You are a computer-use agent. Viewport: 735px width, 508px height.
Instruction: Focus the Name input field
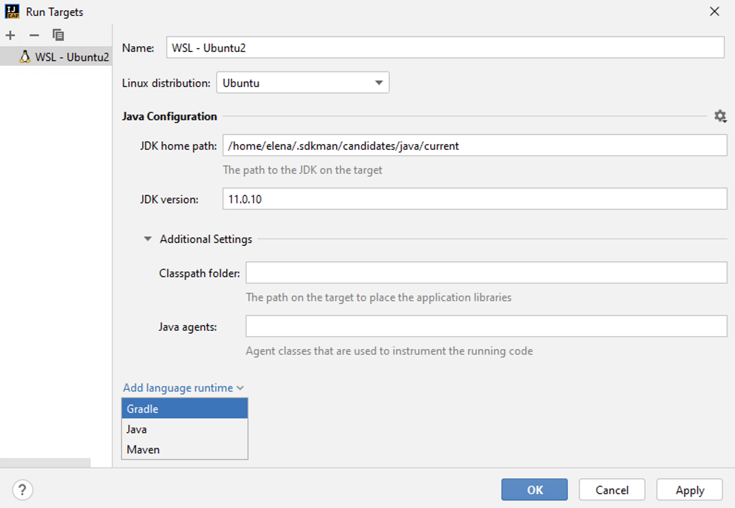[x=445, y=48]
